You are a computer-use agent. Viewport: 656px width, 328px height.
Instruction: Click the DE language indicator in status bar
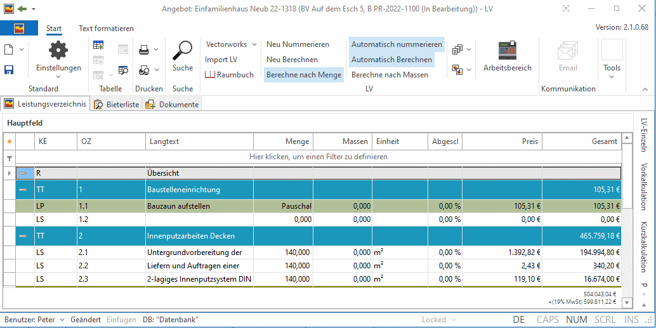tap(519, 320)
